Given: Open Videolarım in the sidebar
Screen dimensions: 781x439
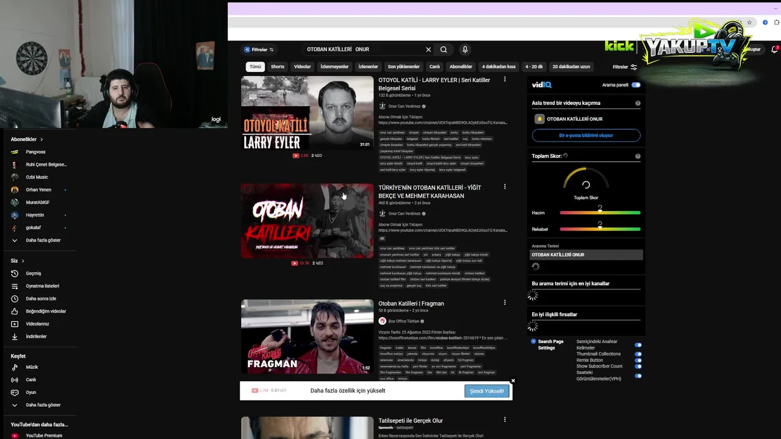Looking at the screenshot, I should 37,324.
